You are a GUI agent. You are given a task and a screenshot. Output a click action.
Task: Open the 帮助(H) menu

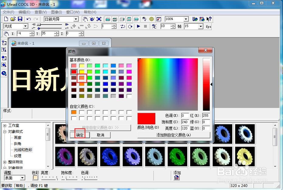click(90, 12)
